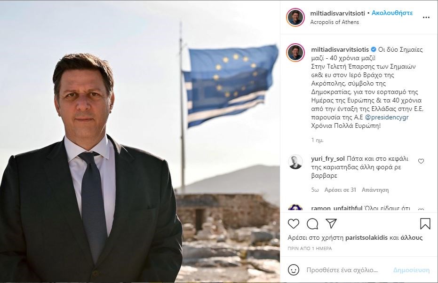Open yuri_fry_sol profile picture
Screen dimensions: 438x283
(x=295, y=162)
